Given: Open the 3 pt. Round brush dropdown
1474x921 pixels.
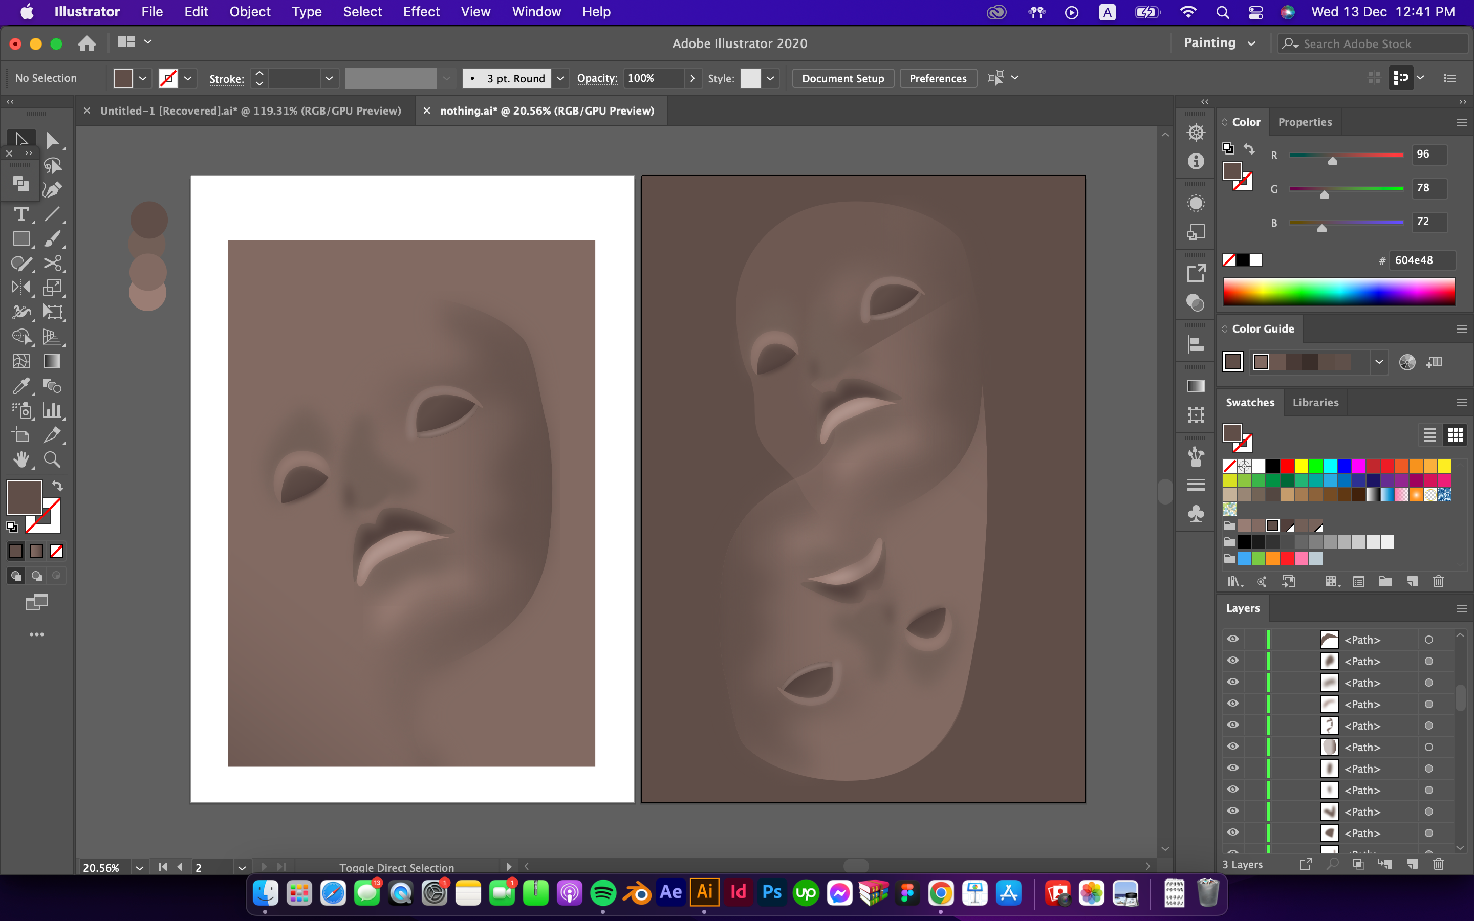Looking at the screenshot, I should click(x=560, y=78).
